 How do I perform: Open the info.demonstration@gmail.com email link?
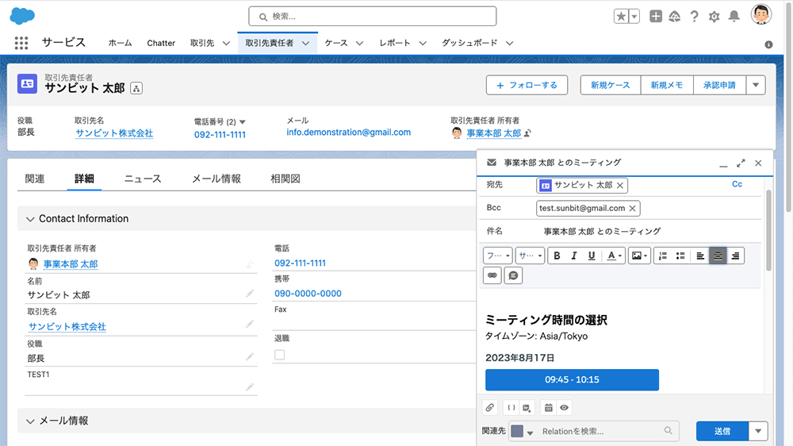click(348, 132)
